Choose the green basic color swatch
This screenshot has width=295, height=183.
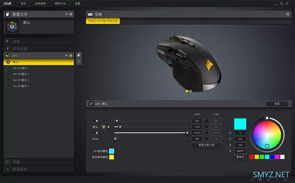point(262,157)
